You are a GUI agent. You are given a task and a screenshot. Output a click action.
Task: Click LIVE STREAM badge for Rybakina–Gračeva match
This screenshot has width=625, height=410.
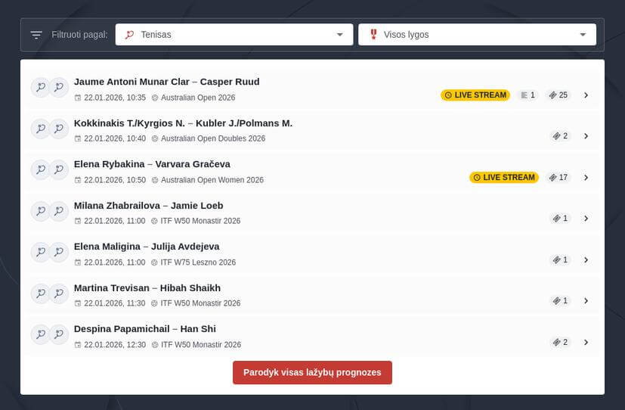[504, 178]
